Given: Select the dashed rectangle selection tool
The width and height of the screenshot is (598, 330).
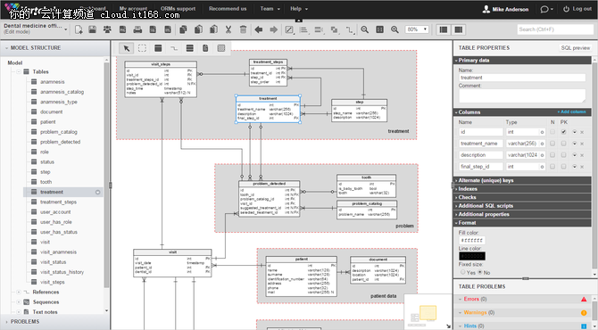Looking at the screenshot, I should [142, 48].
